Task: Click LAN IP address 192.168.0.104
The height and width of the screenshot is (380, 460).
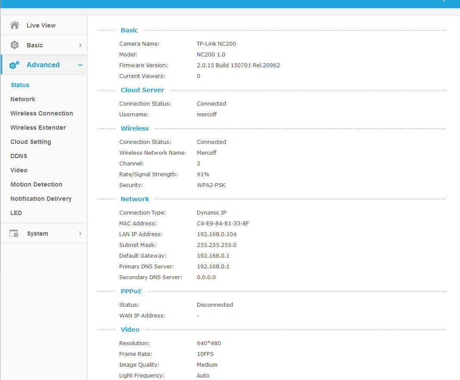Action: tap(217, 234)
